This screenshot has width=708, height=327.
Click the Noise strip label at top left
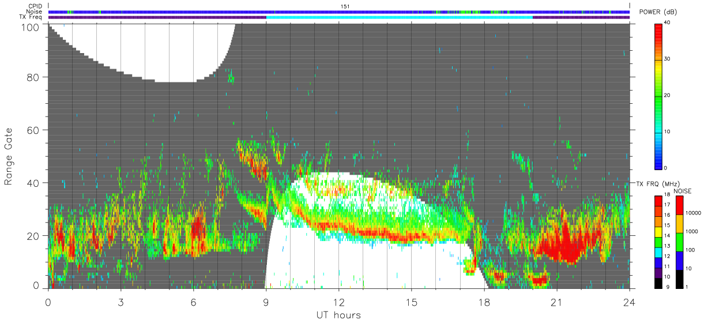pyautogui.click(x=34, y=12)
